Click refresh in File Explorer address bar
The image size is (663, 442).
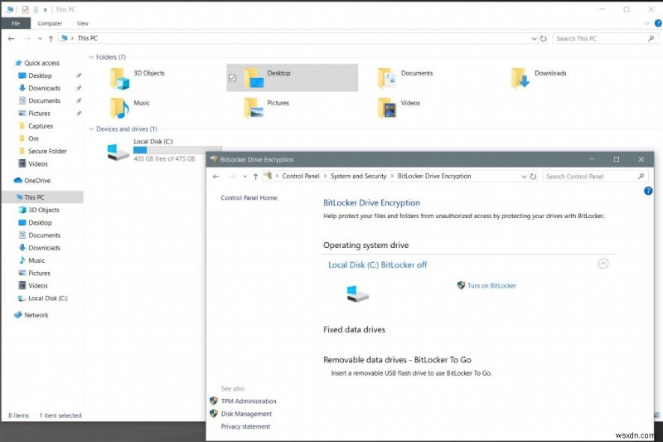(544, 38)
